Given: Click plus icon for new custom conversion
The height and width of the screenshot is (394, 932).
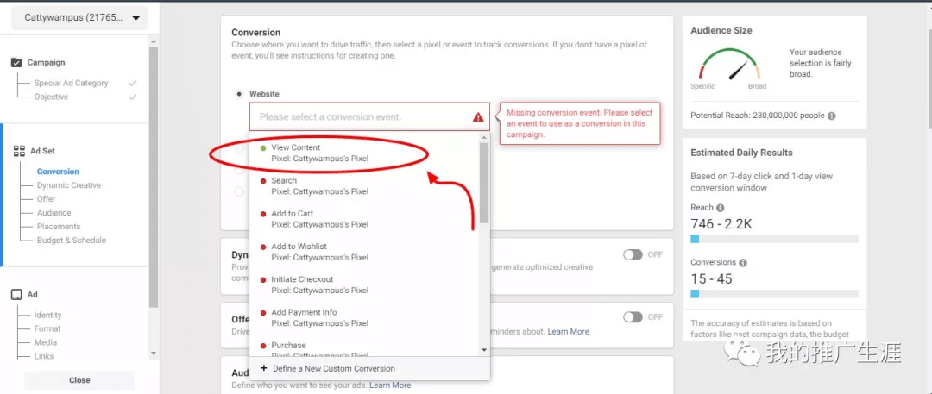Looking at the screenshot, I should click(x=263, y=368).
